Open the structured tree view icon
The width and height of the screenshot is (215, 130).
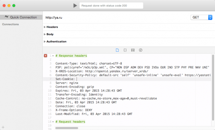[x=133, y=50]
